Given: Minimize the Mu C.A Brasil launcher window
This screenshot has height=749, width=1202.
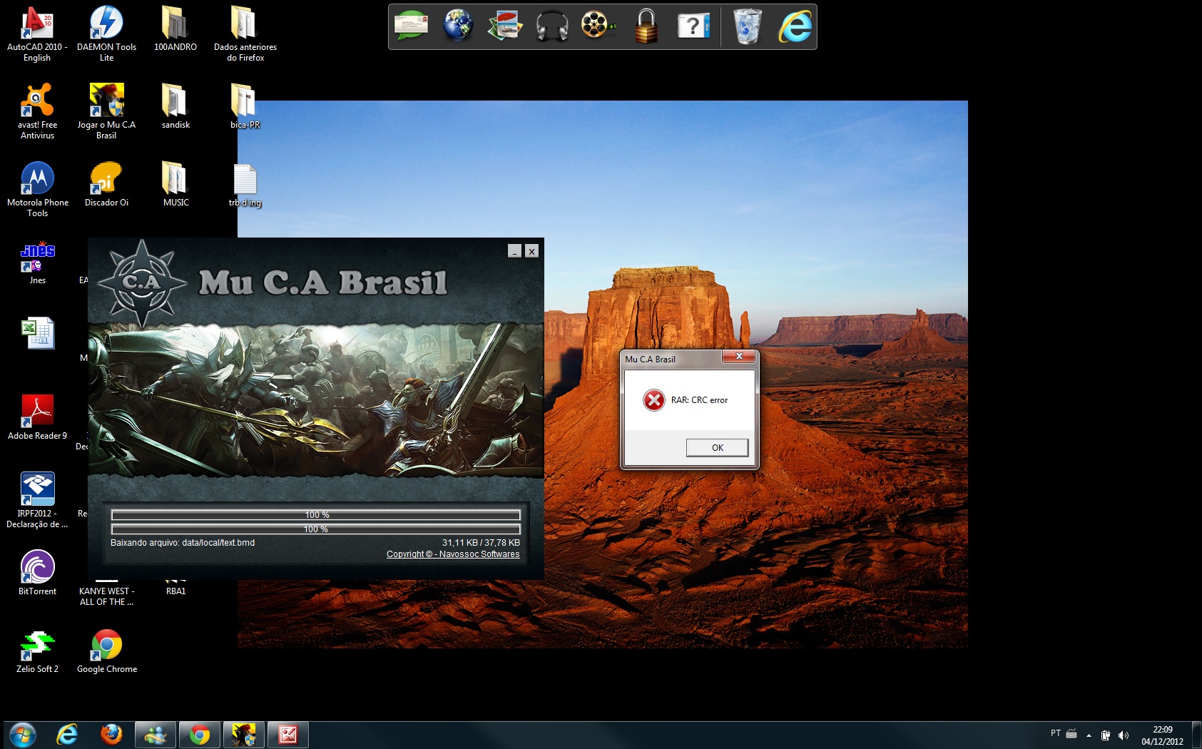Looking at the screenshot, I should pos(514,251).
